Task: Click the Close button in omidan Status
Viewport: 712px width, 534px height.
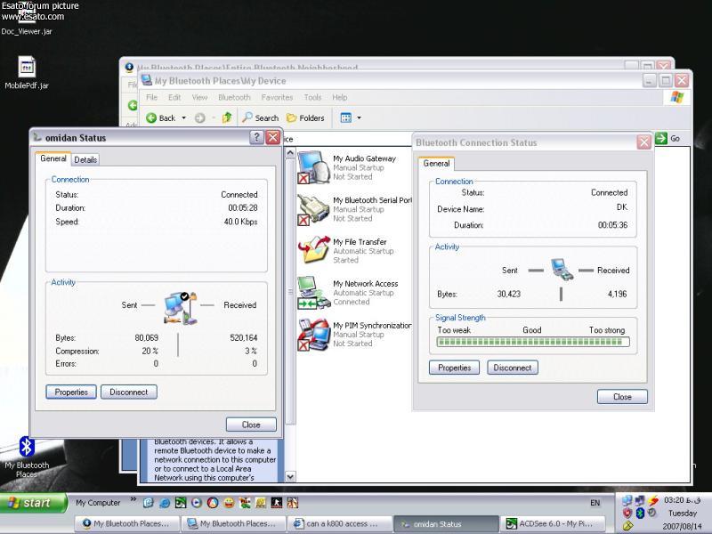Action: click(251, 425)
